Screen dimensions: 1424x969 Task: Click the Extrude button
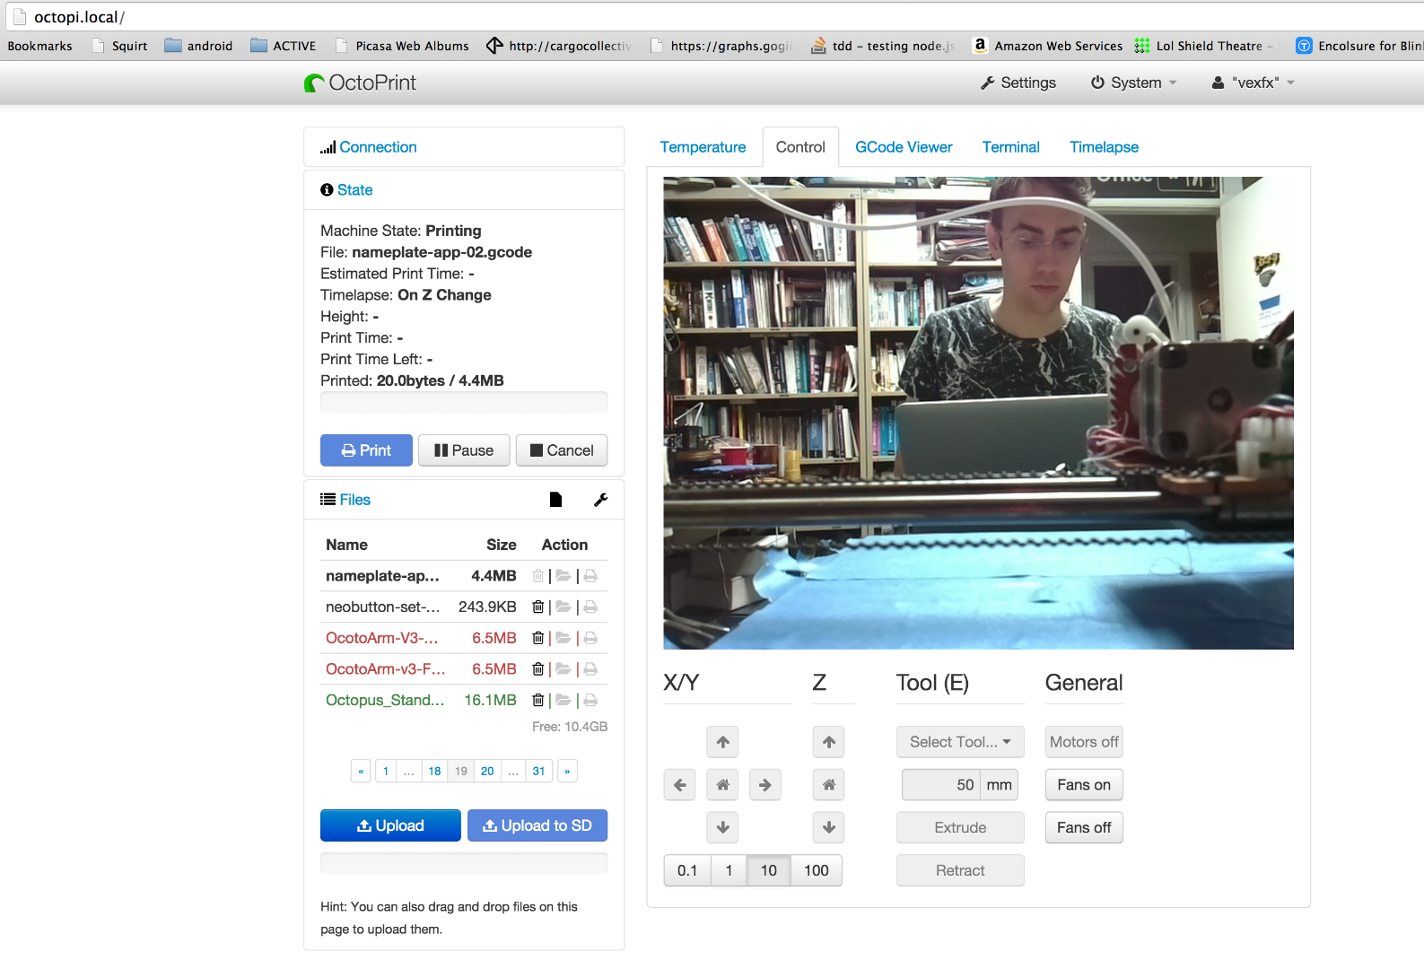[960, 827]
